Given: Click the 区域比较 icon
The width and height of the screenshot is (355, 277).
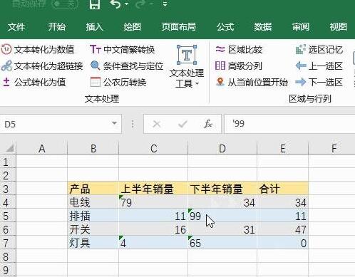Looking at the screenshot, I should pos(220,49).
